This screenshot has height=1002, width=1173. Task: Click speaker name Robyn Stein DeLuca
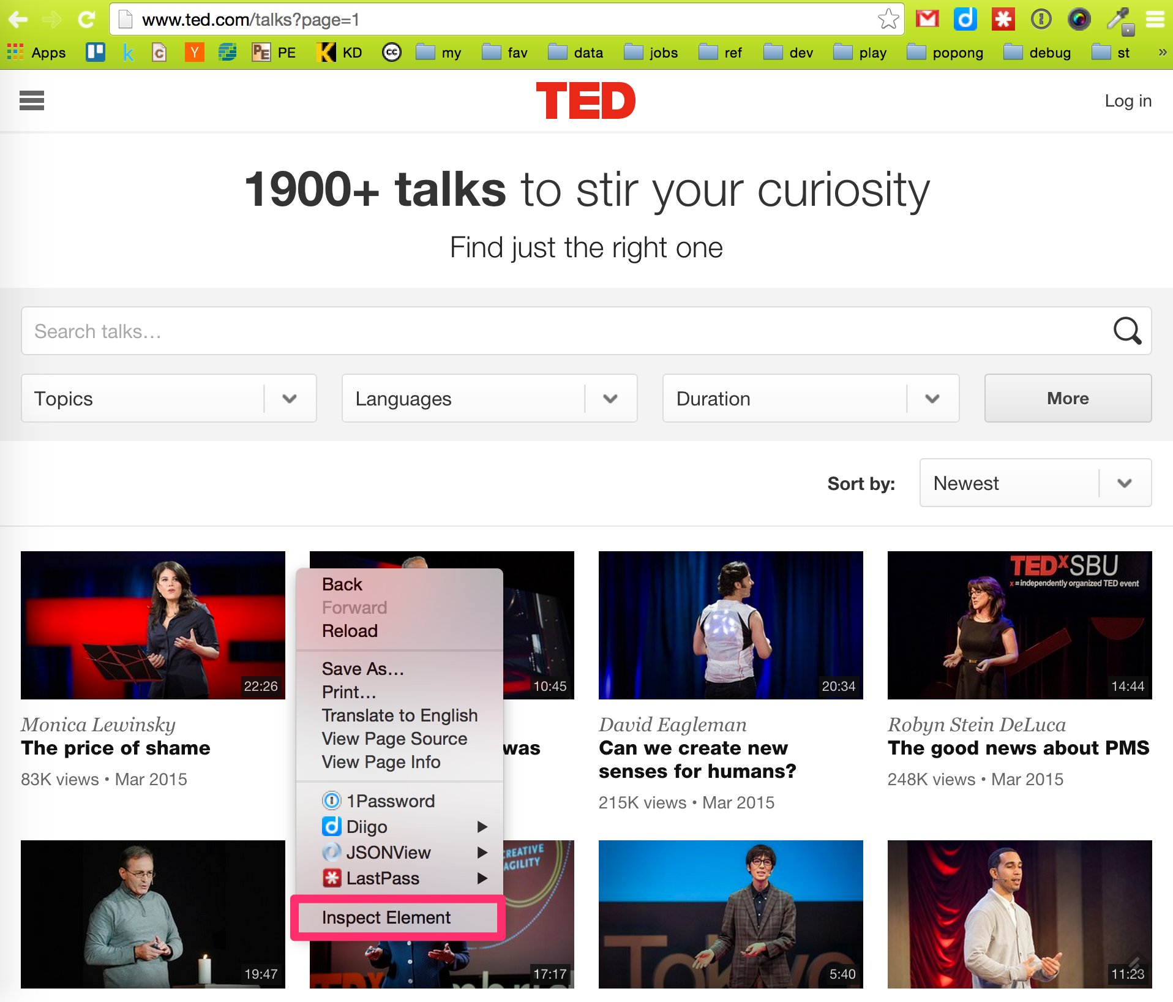977,725
